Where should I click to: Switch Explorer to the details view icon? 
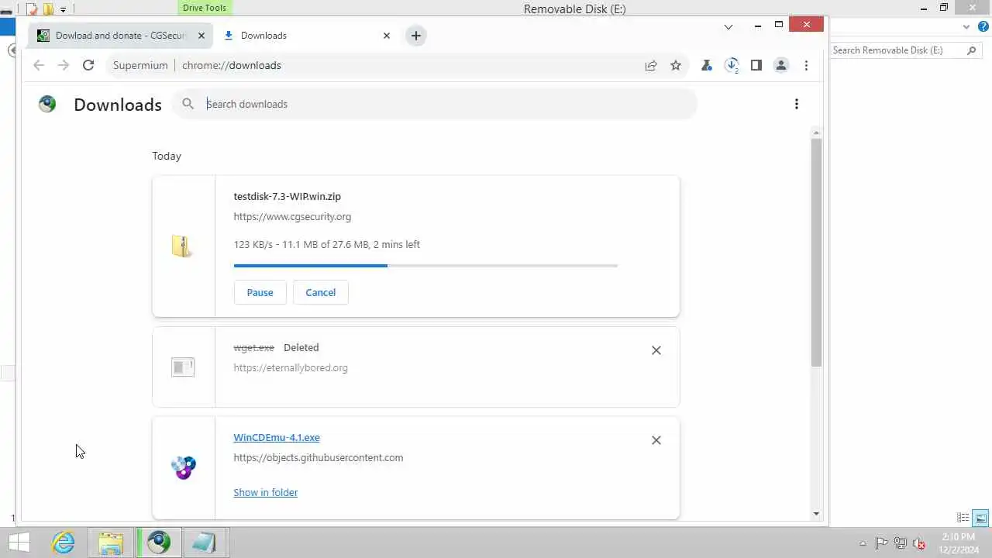(963, 518)
